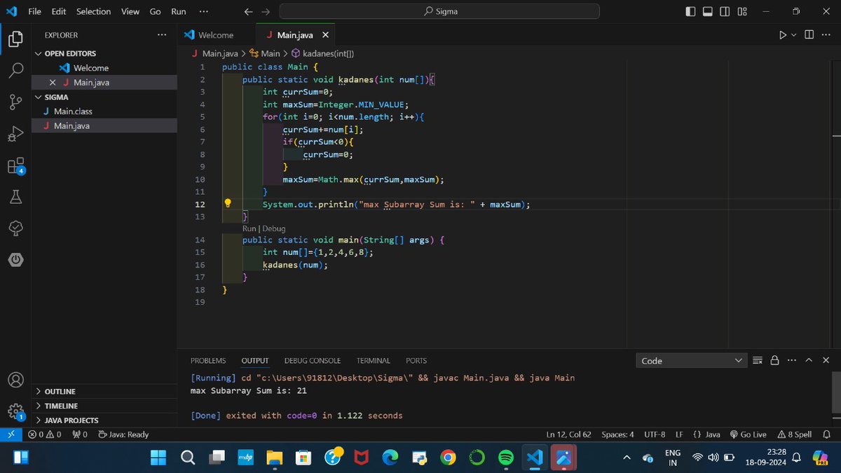
Task: Open the Selection menu
Action: click(93, 11)
